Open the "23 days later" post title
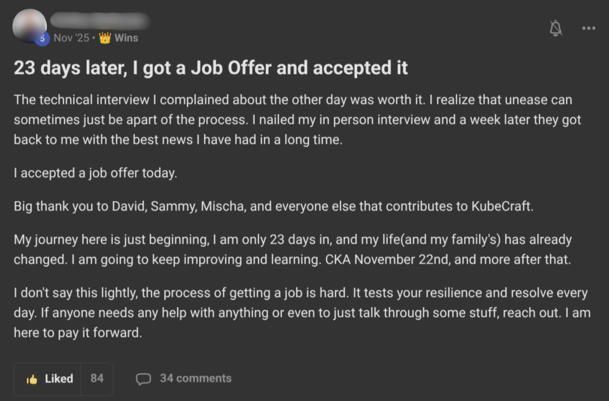The image size is (609, 401). coord(210,68)
